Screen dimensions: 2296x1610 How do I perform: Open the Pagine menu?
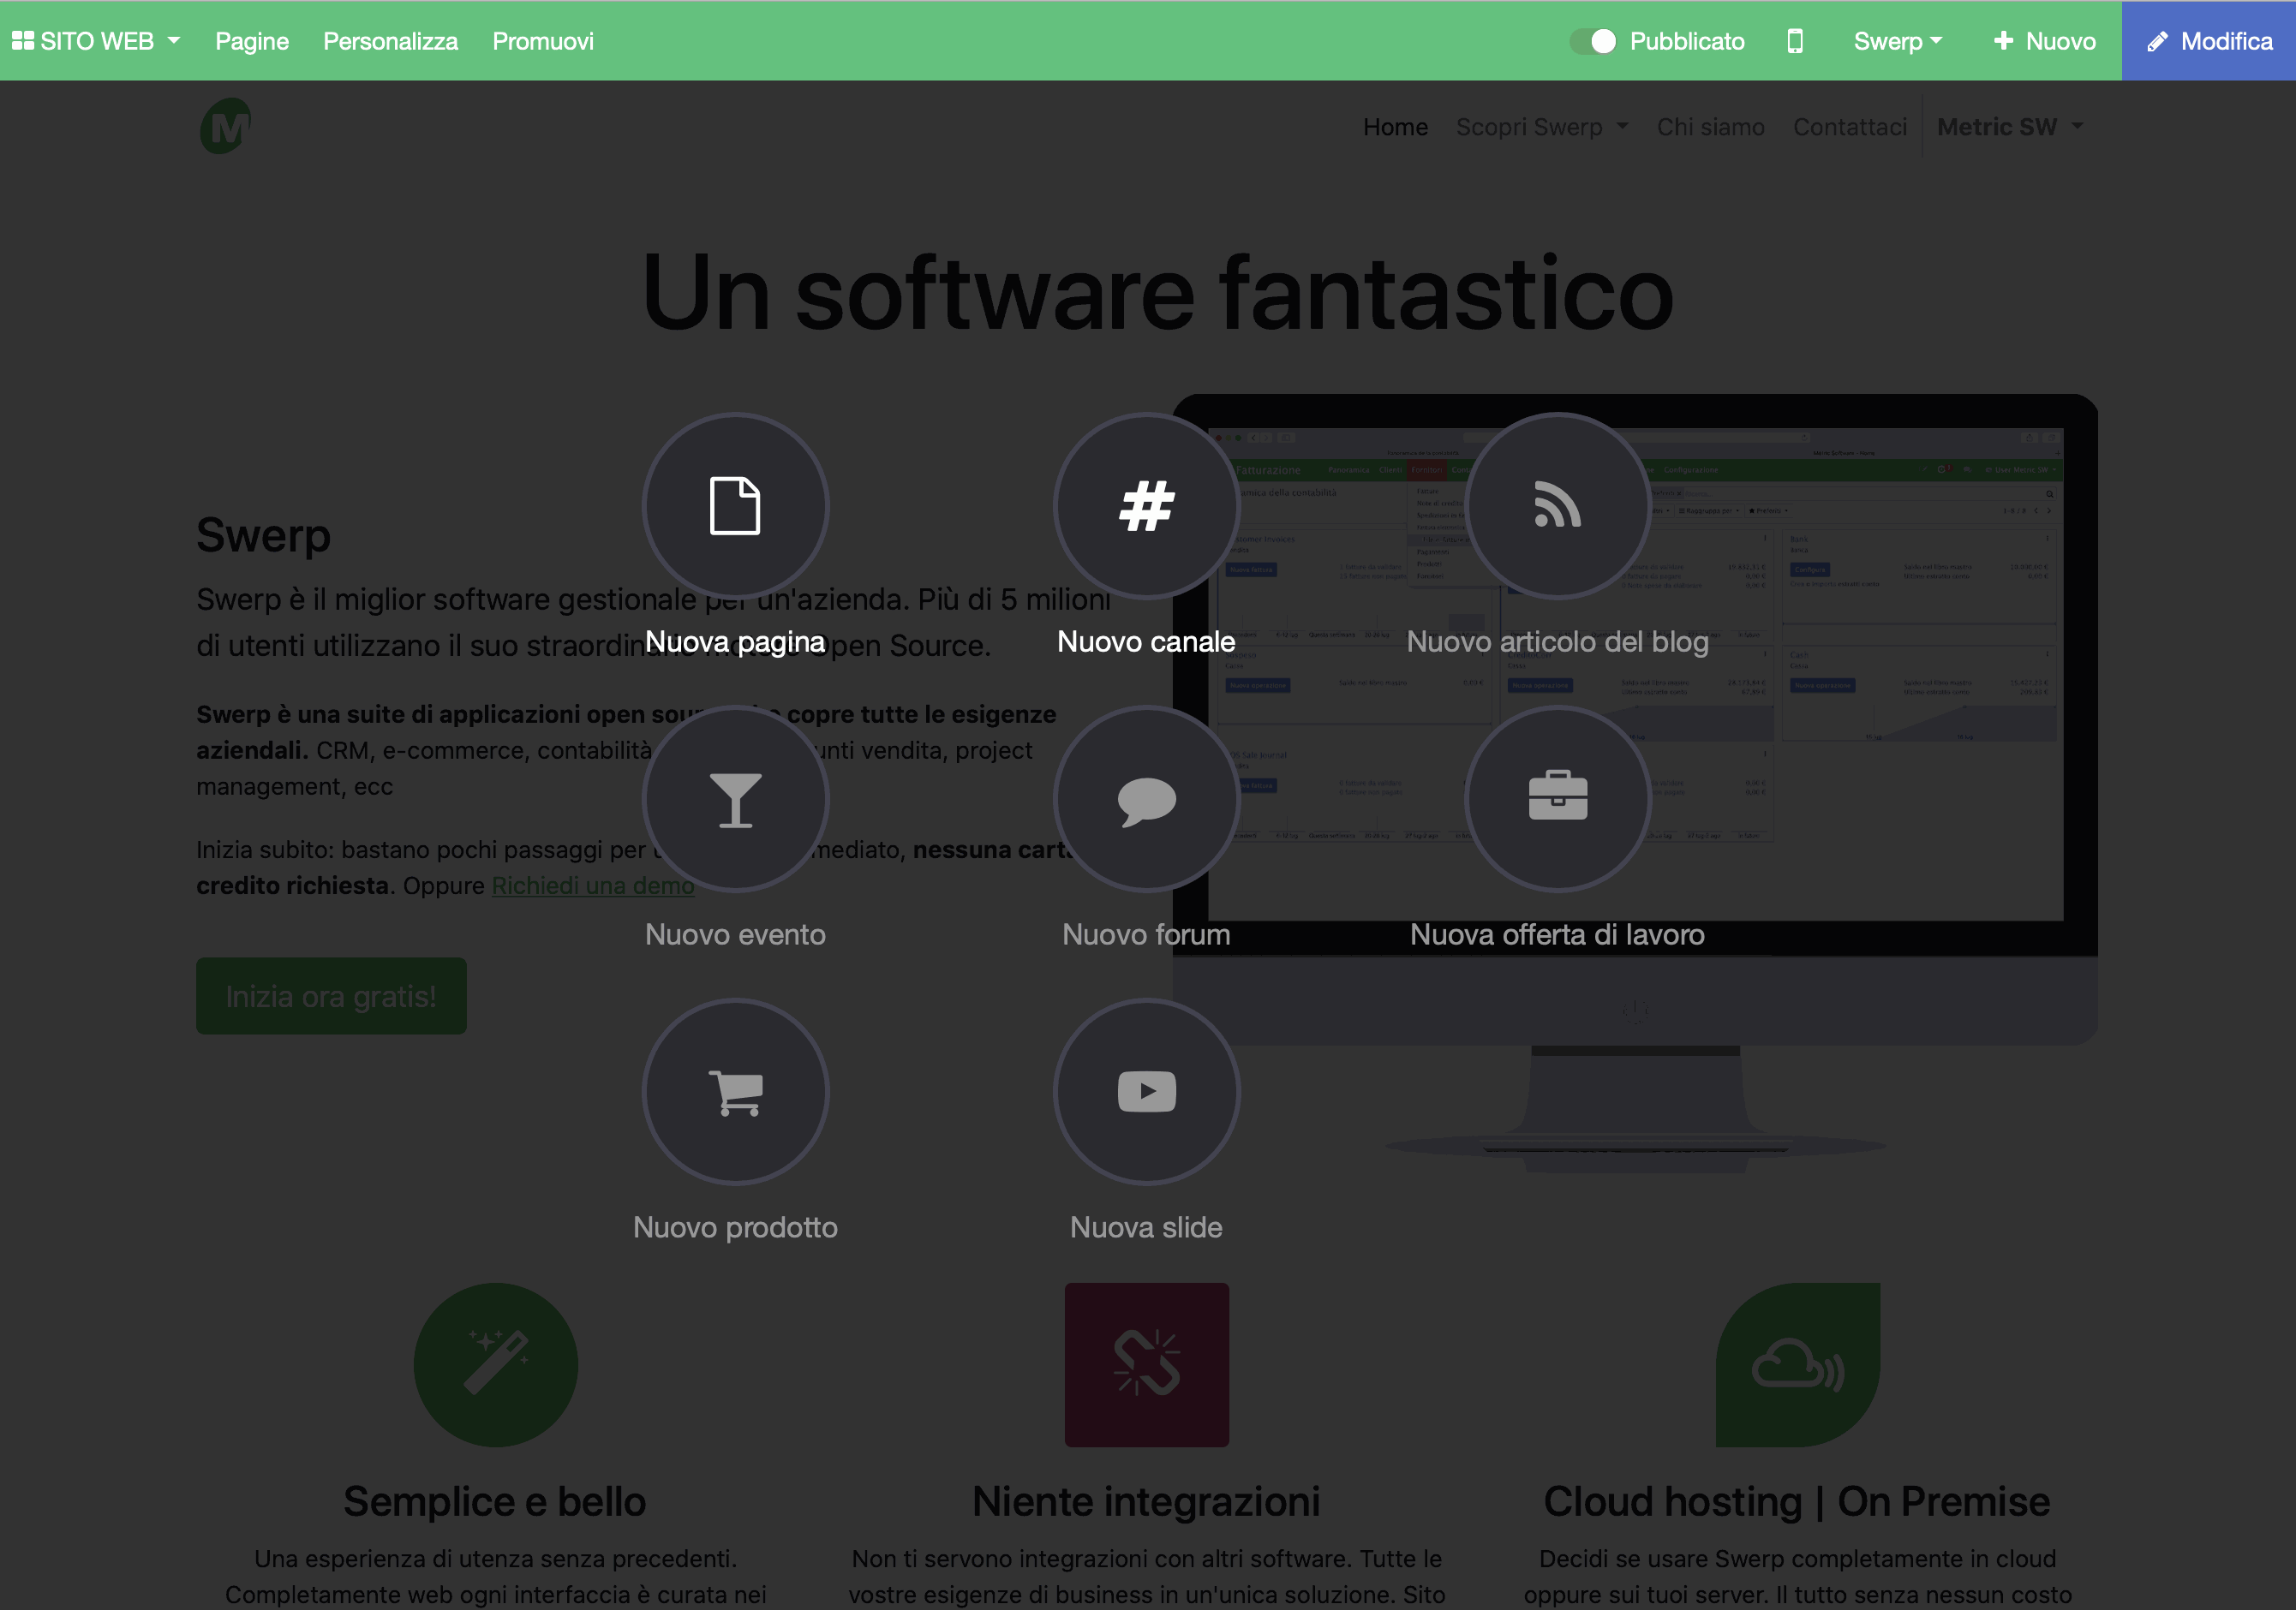click(252, 41)
